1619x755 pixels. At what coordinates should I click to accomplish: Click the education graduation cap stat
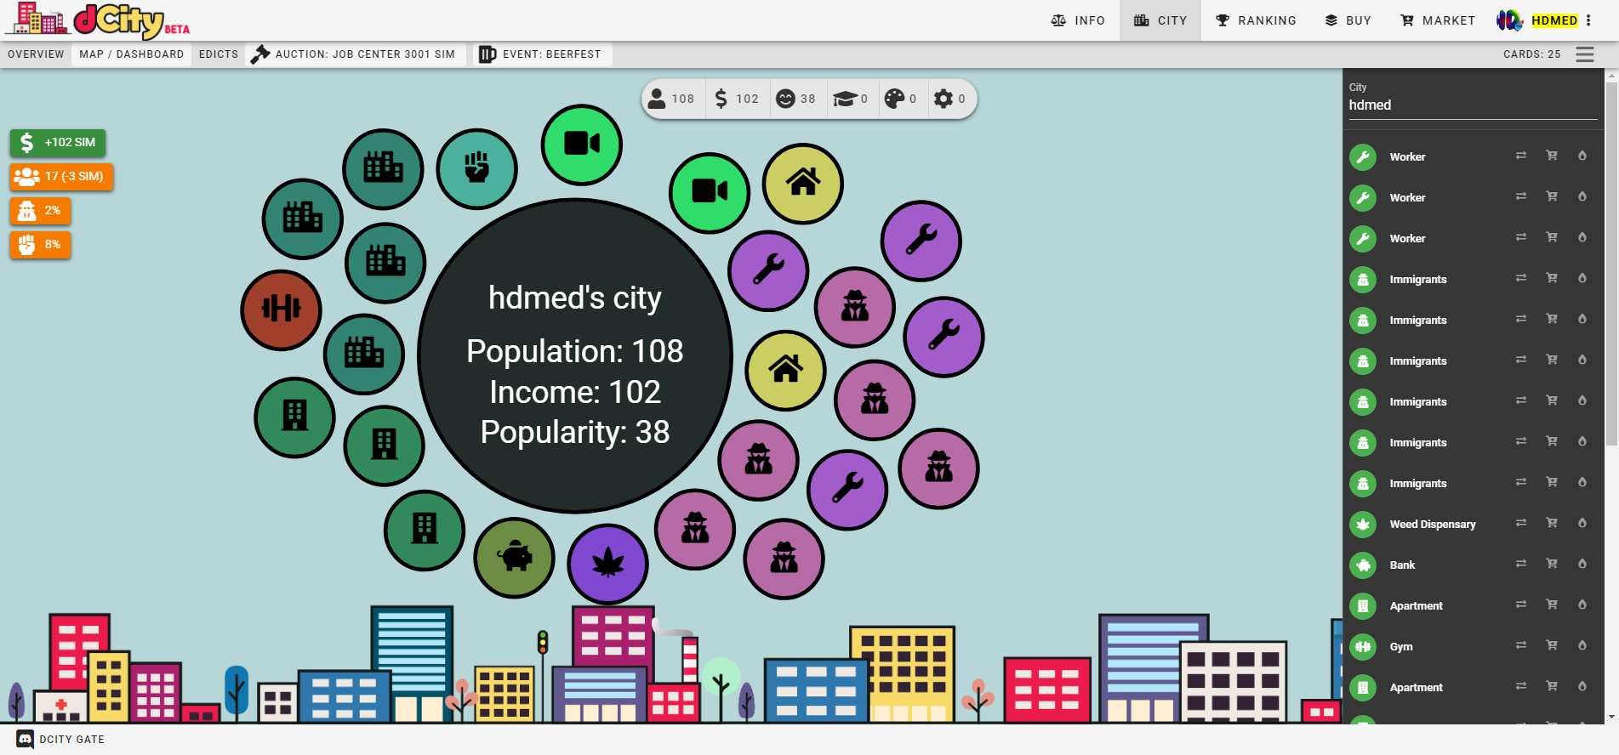point(851,99)
